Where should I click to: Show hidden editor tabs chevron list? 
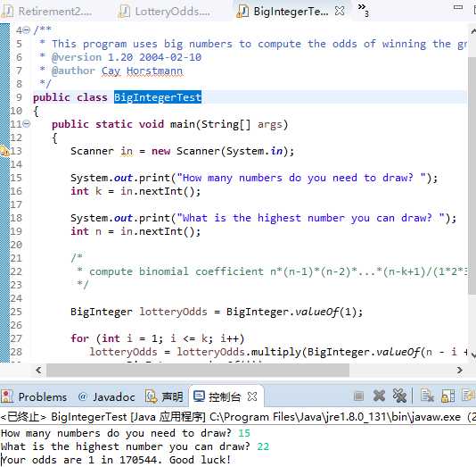[363, 10]
